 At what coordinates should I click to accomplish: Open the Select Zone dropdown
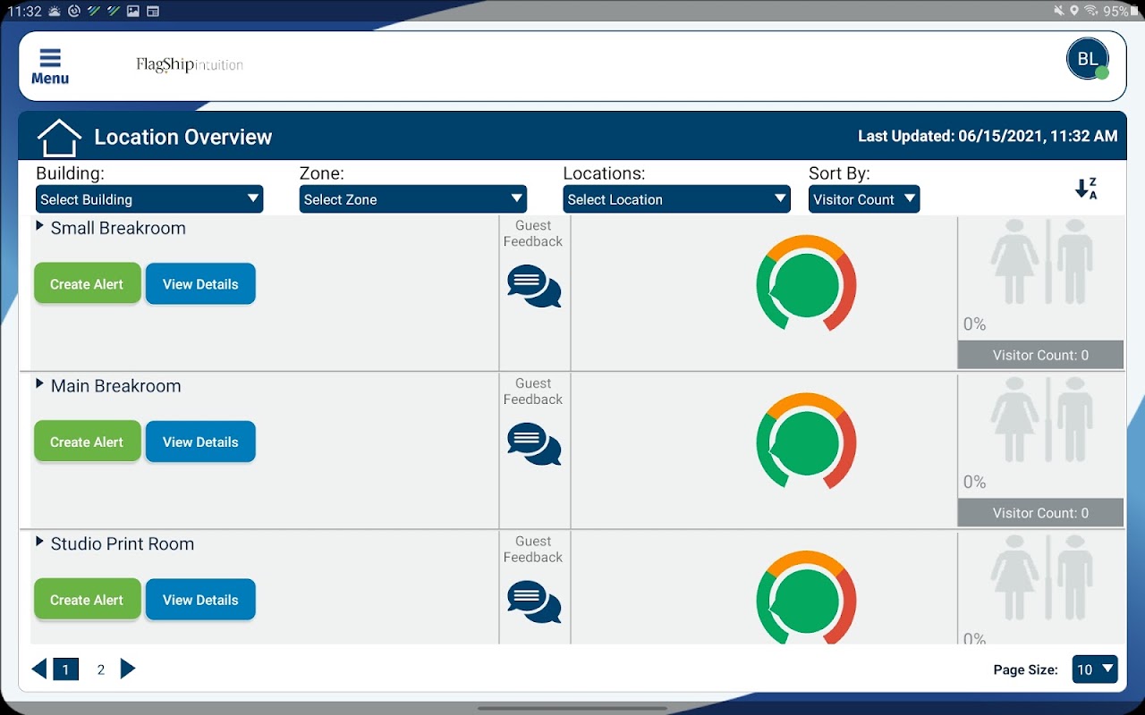pos(412,199)
